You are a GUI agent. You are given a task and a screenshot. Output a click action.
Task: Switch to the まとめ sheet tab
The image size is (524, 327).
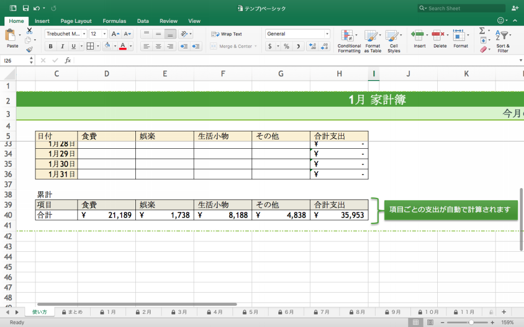(73, 312)
